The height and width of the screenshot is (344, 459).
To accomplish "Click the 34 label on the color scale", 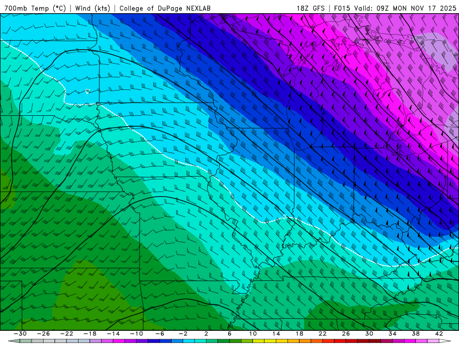I will 392,334.
